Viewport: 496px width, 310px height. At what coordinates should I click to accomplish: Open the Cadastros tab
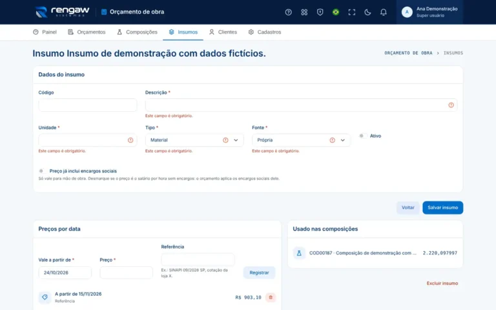click(x=264, y=32)
